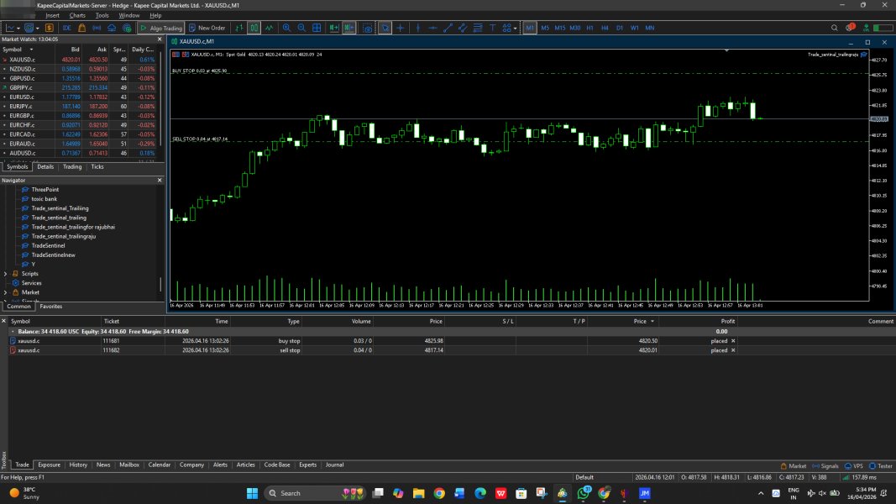The height and width of the screenshot is (504, 896).
Task: Take a chart screenshot with camera icon
Action: (x=368, y=28)
